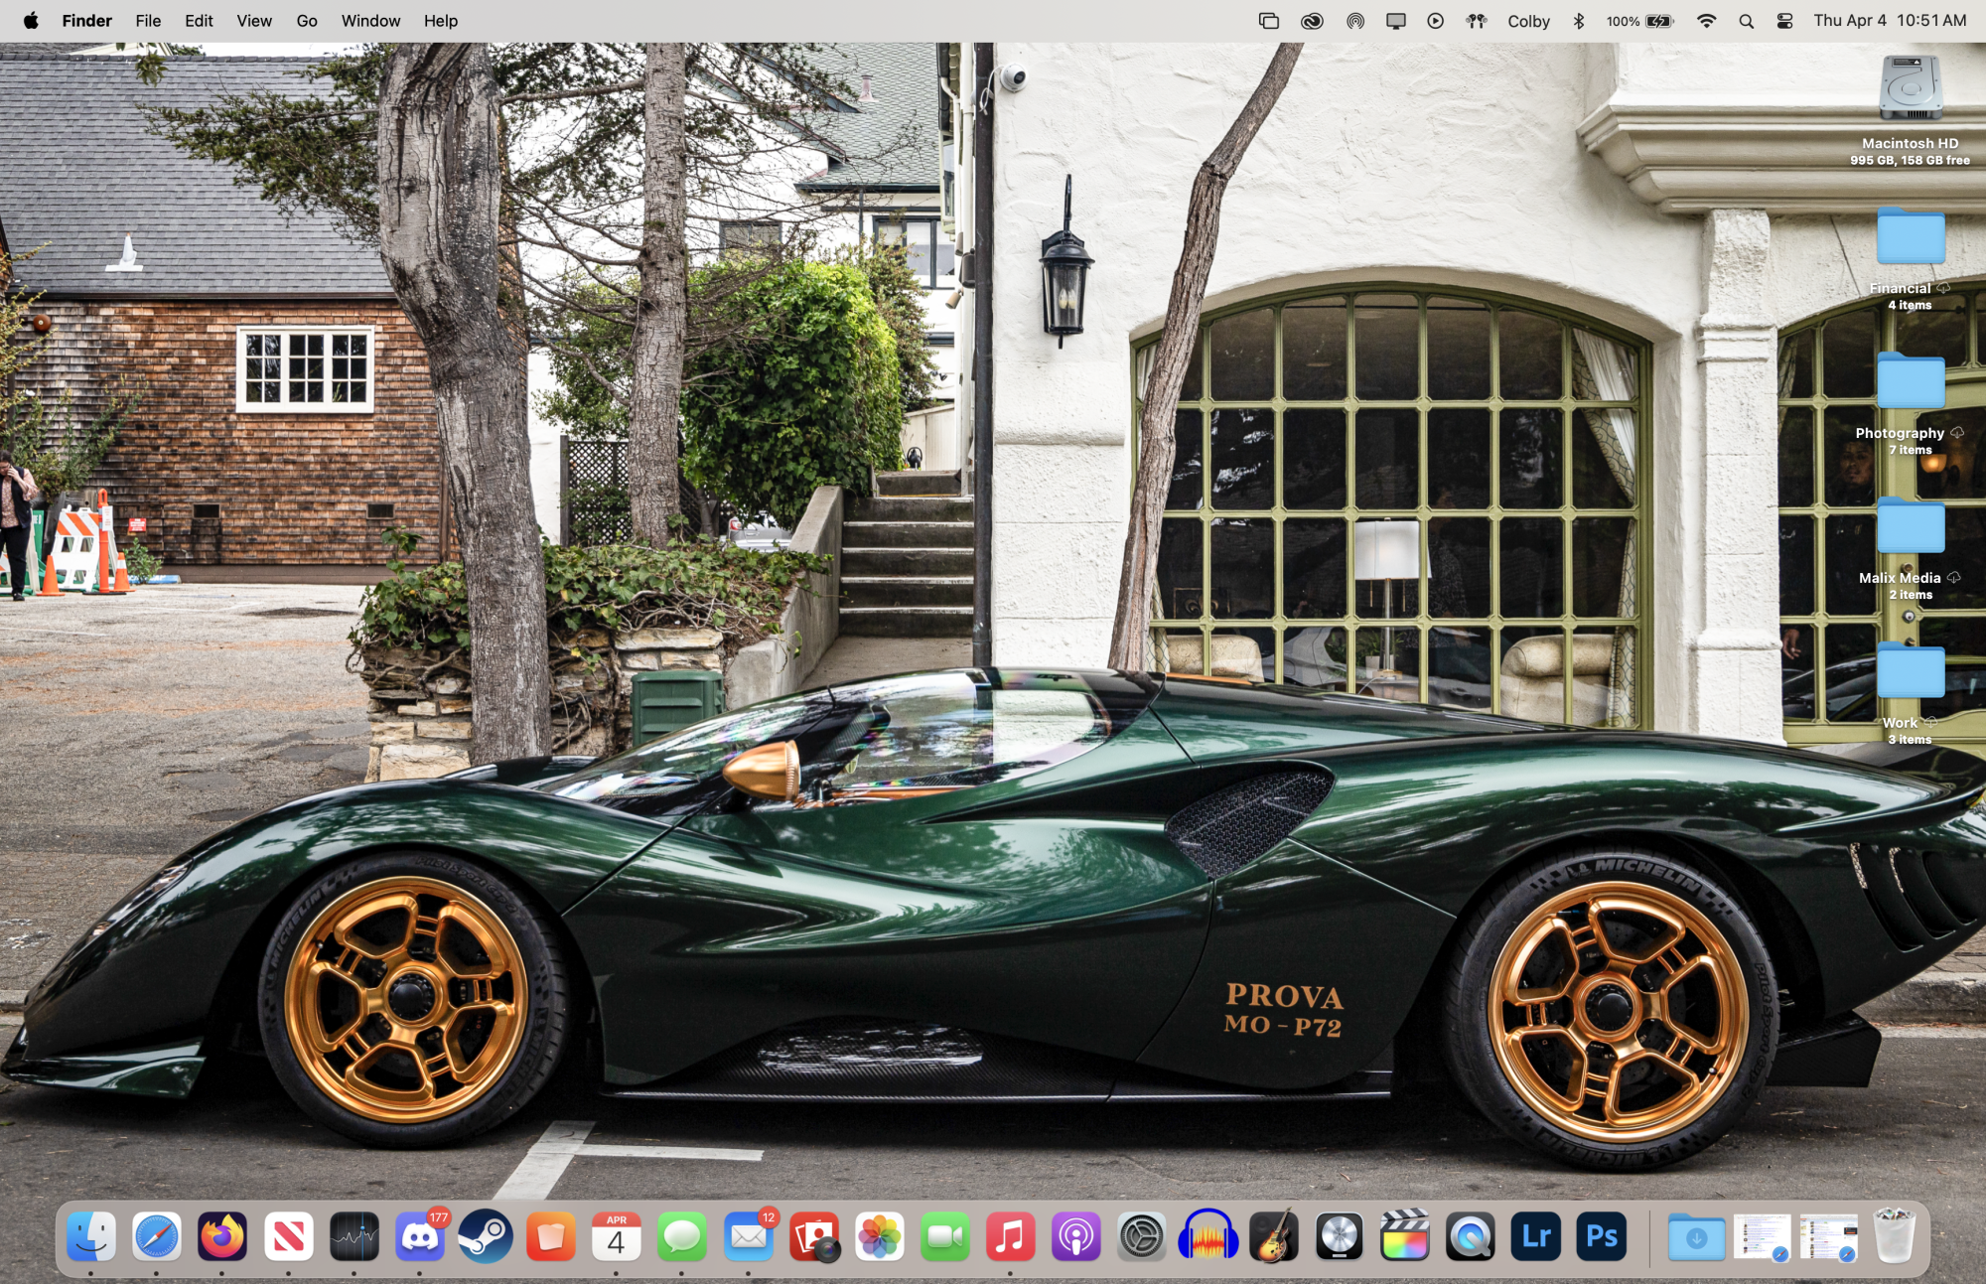The width and height of the screenshot is (1986, 1284).
Task: Open date and time notification center
Action: 1890,21
